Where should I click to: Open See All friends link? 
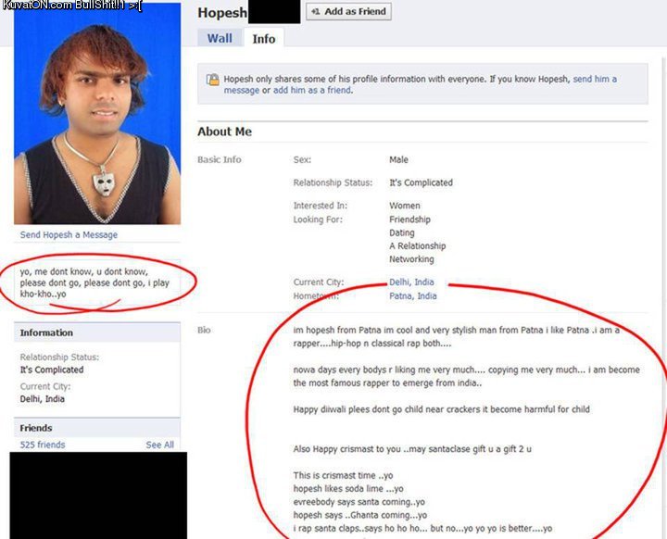[159, 445]
